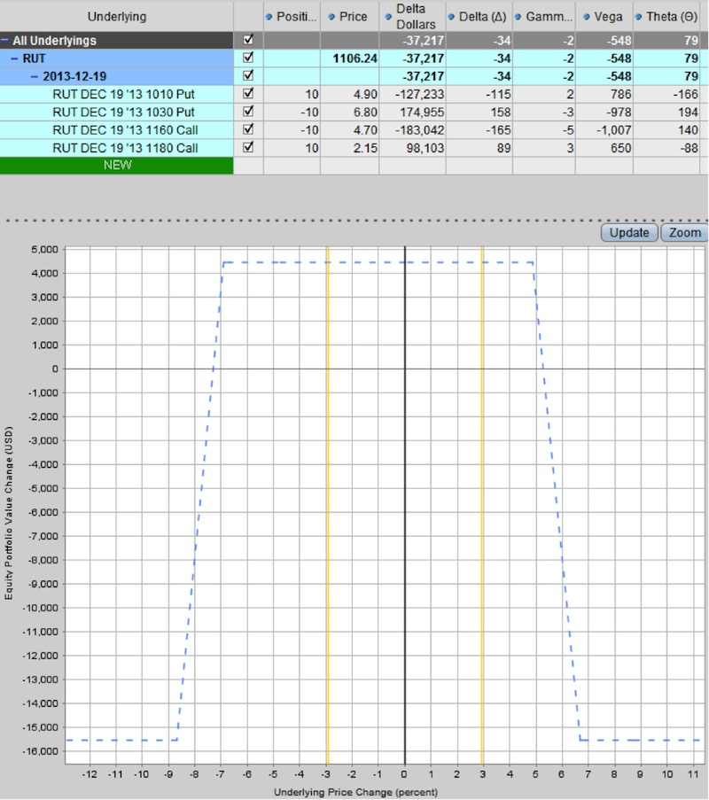709x800 pixels.
Task: Toggle the RUT row checkbox
Action: (x=248, y=57)
